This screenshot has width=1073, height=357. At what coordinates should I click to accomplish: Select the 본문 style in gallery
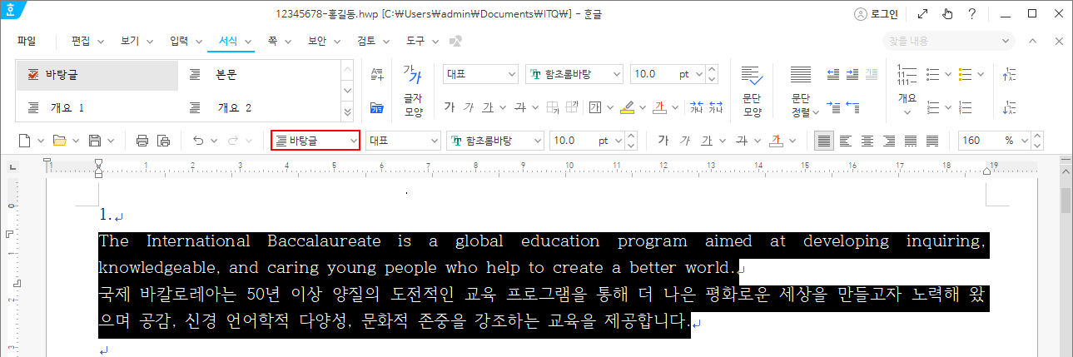point(259,75)
